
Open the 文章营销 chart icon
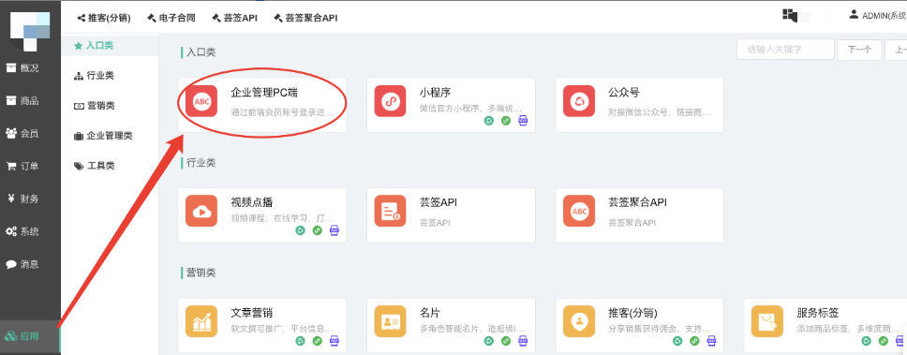tap(201, 321)
